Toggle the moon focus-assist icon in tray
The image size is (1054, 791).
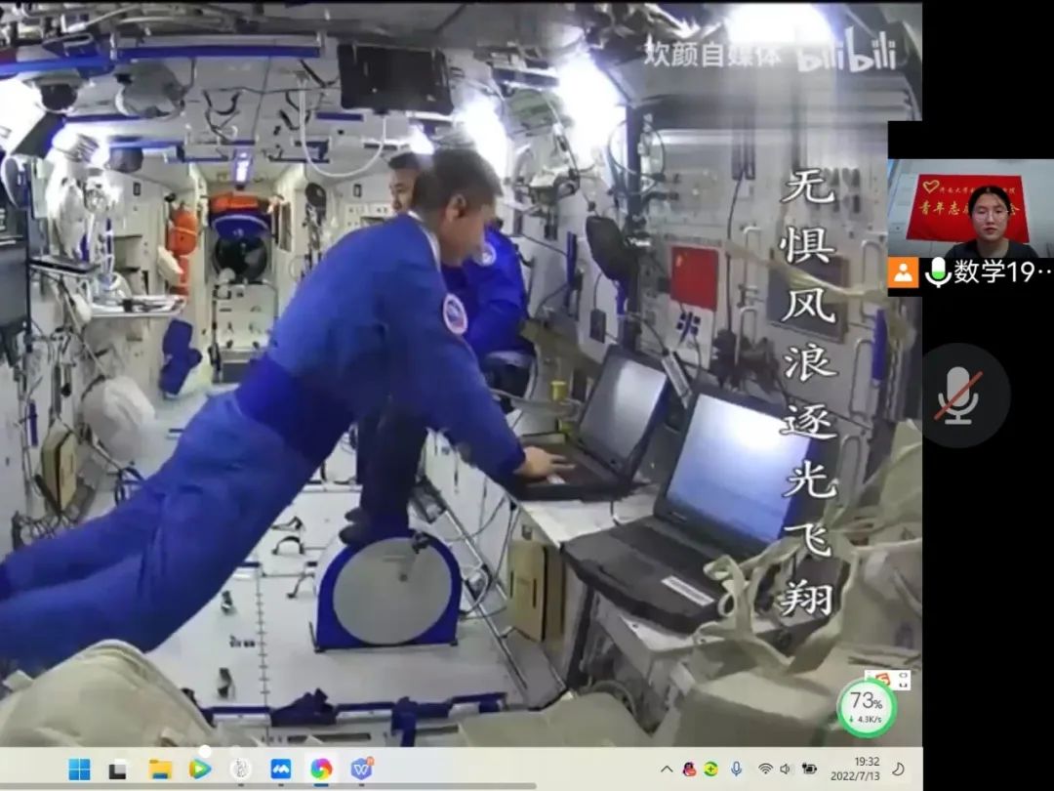click(899, 769)
